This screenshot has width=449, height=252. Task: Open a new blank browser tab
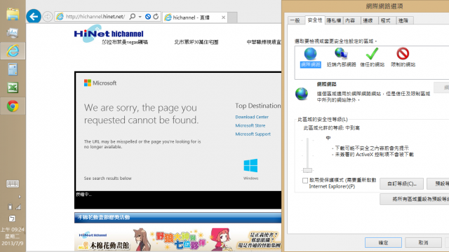[x=232, y=17]
